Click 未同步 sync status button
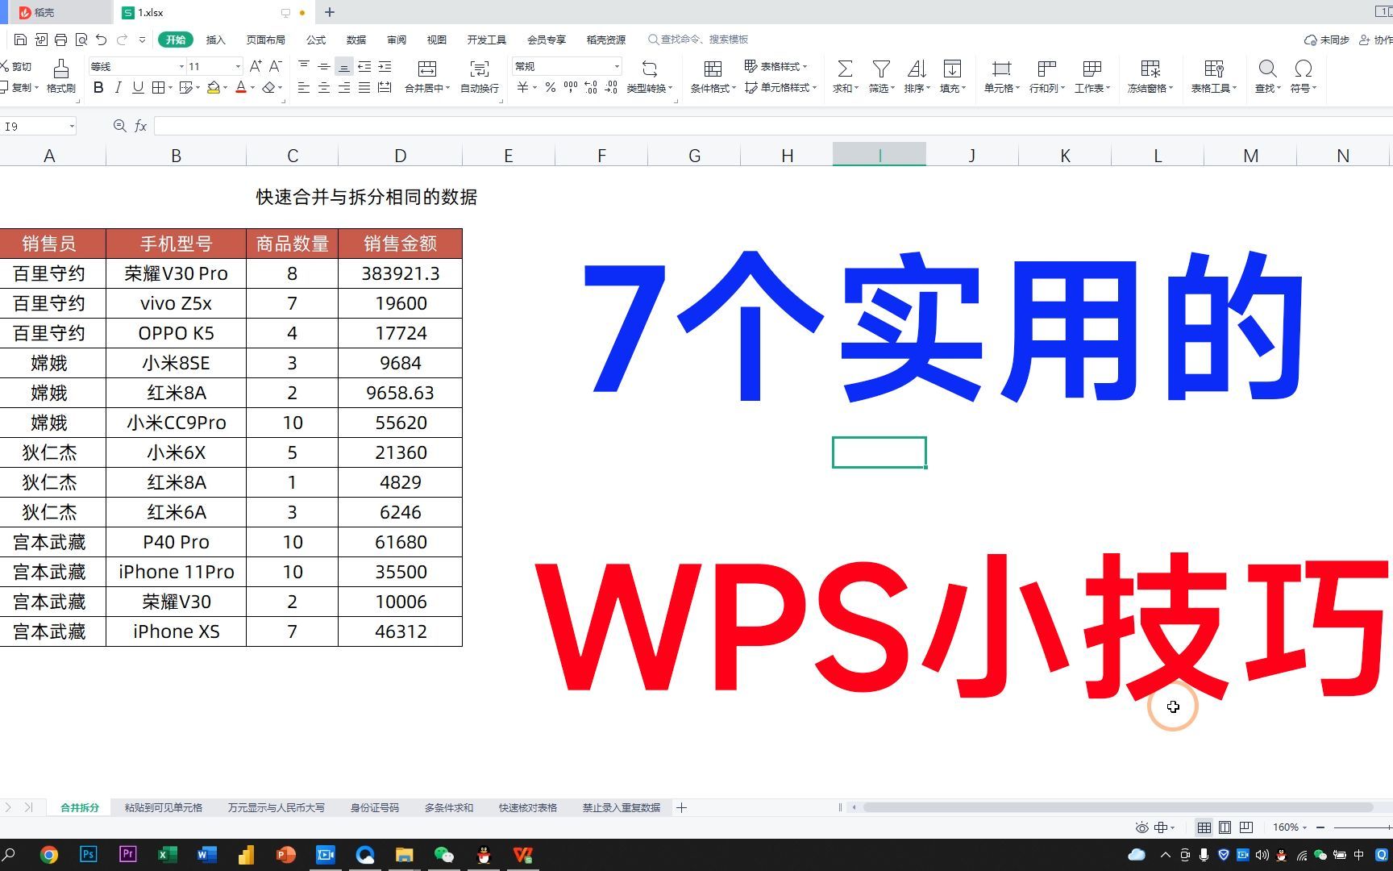The image size is (1393, 871). pyautogui.click(x=1327, y=40)
